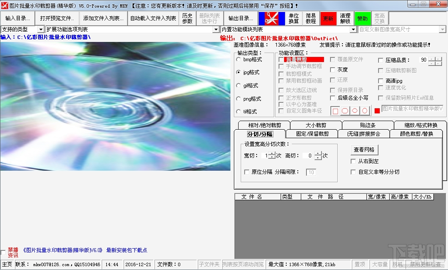Choose 输出目录 output directory
This screenshot has height=270, width=448.
point(241,18)
